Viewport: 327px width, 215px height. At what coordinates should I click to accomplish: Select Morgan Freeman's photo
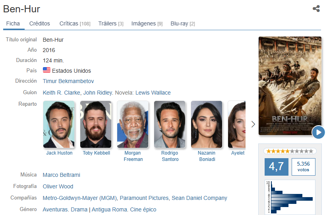[x=133, y=124]
